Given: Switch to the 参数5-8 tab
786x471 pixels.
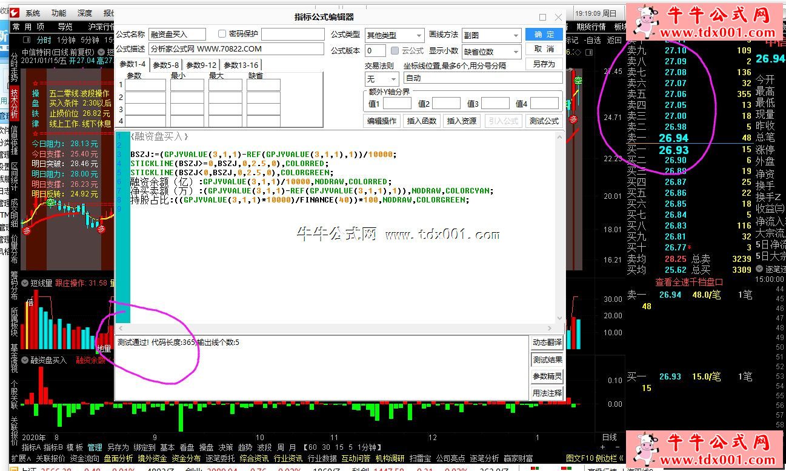Looking at the screenshot, I should (x=165, y=65).
